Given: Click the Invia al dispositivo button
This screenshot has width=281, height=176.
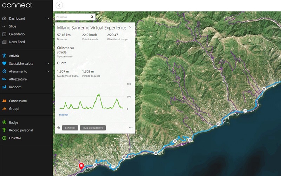Looking at the screenshot, I should pos(93,128).
